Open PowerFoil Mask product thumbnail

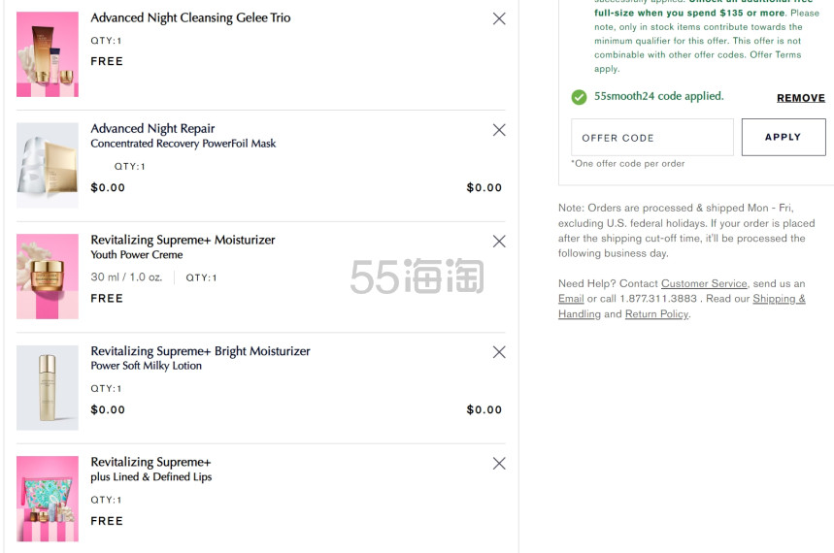48,165
